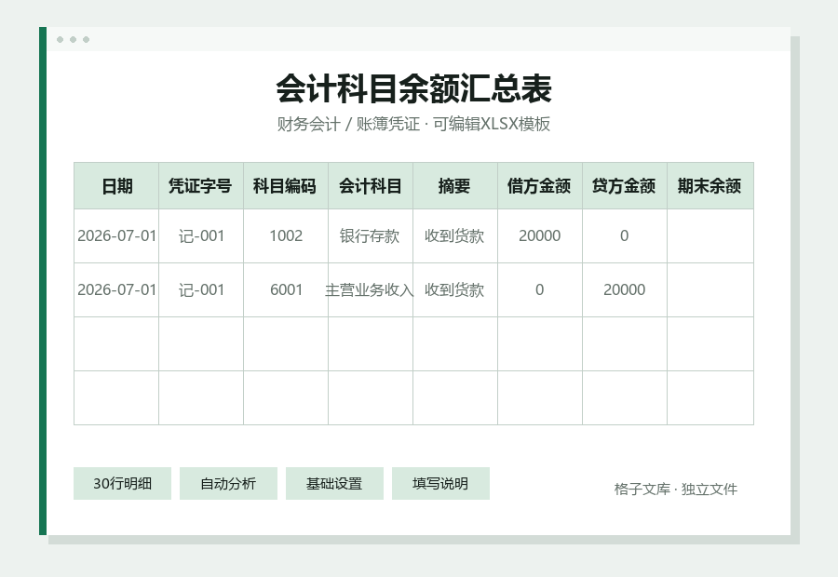Click the 30行明细 tag button
This screenshot has width=838, height=577.
[x=122, y=484]
